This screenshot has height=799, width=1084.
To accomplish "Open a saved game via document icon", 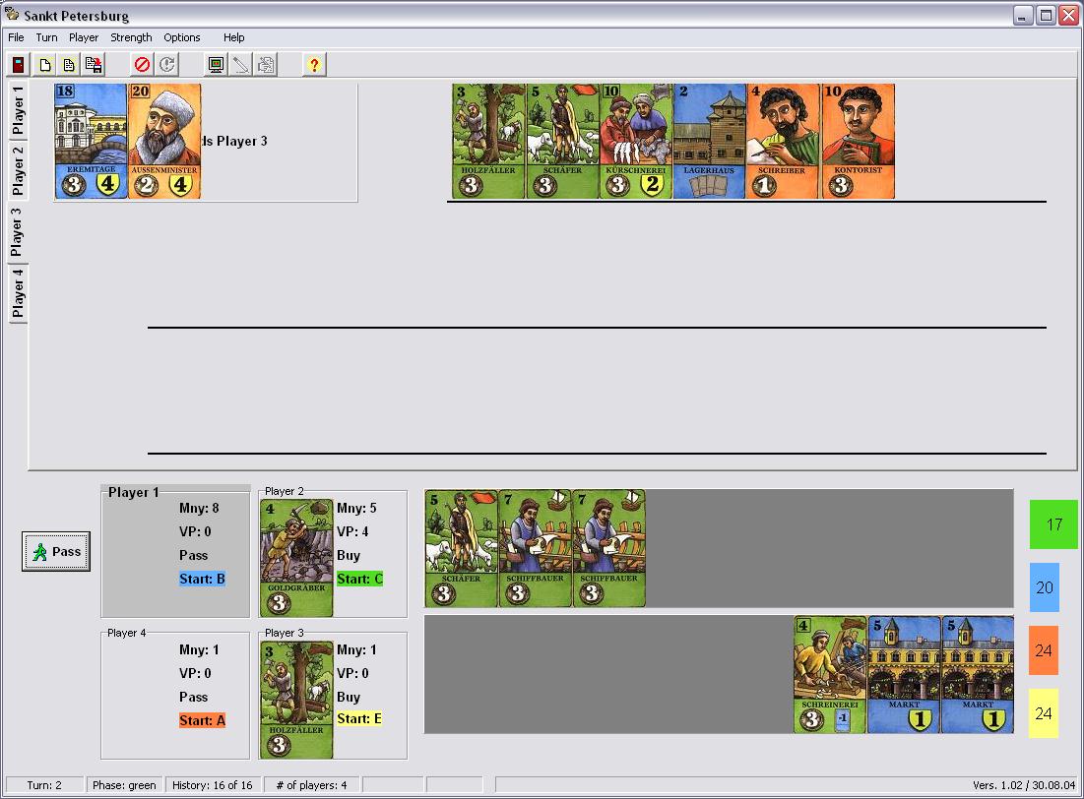I will pos(69,65).
